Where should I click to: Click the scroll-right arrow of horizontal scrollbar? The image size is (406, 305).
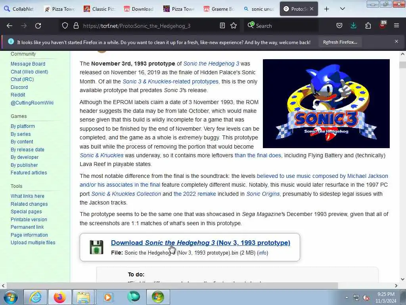point(396,286)
